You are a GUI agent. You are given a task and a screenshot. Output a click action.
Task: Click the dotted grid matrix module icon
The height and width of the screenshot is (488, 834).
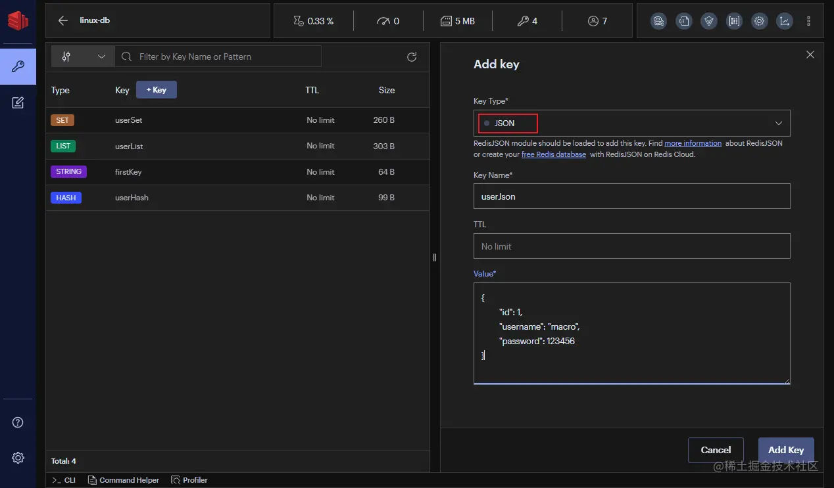pyautogui.click(x=734, y=21)
